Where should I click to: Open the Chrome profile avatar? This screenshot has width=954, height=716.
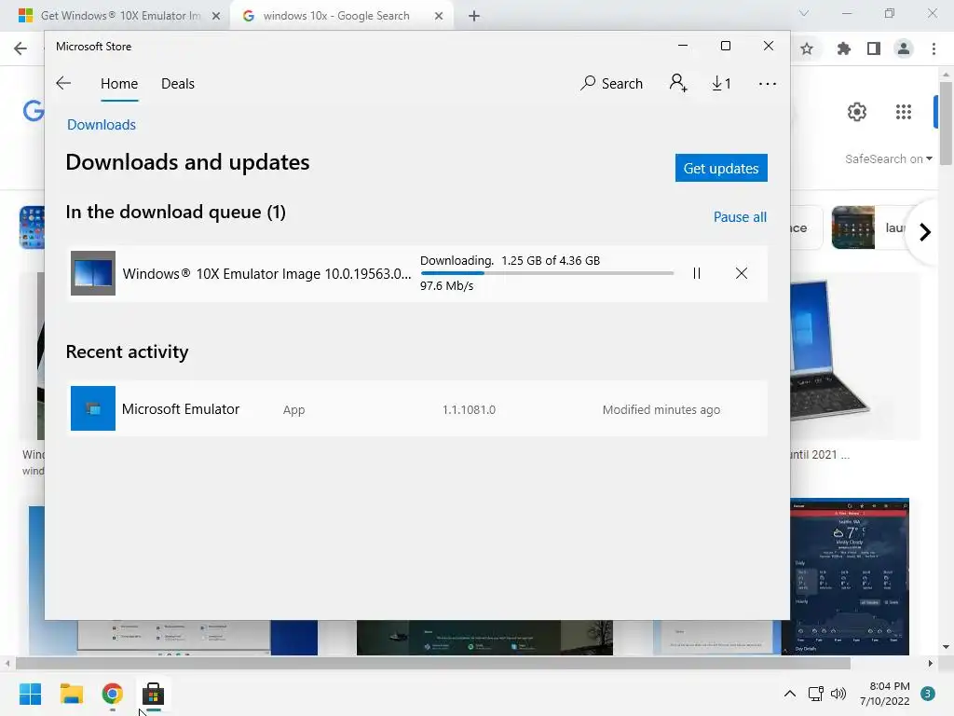point(904,48)
